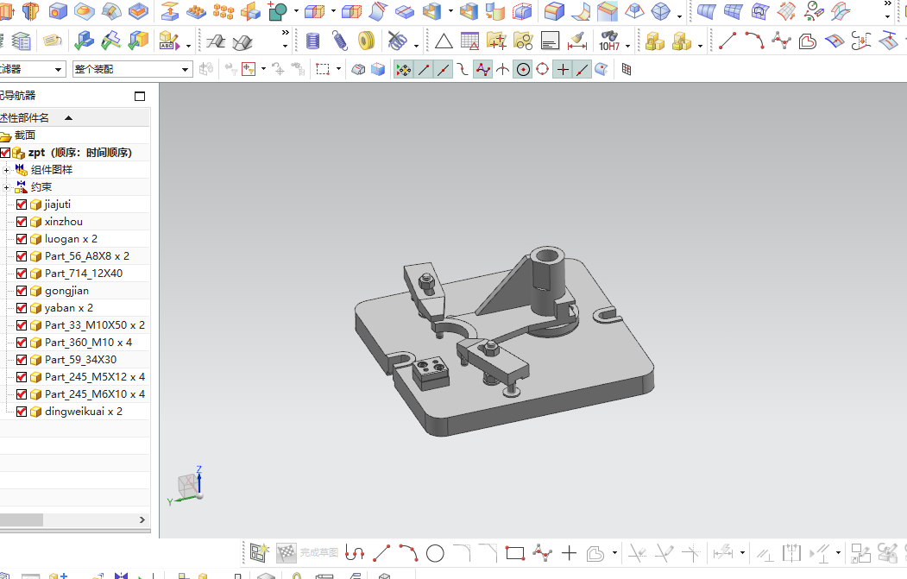Select the sketch rectangle tool
This screenshot has height=579, width=907.
tap(515, 554)
